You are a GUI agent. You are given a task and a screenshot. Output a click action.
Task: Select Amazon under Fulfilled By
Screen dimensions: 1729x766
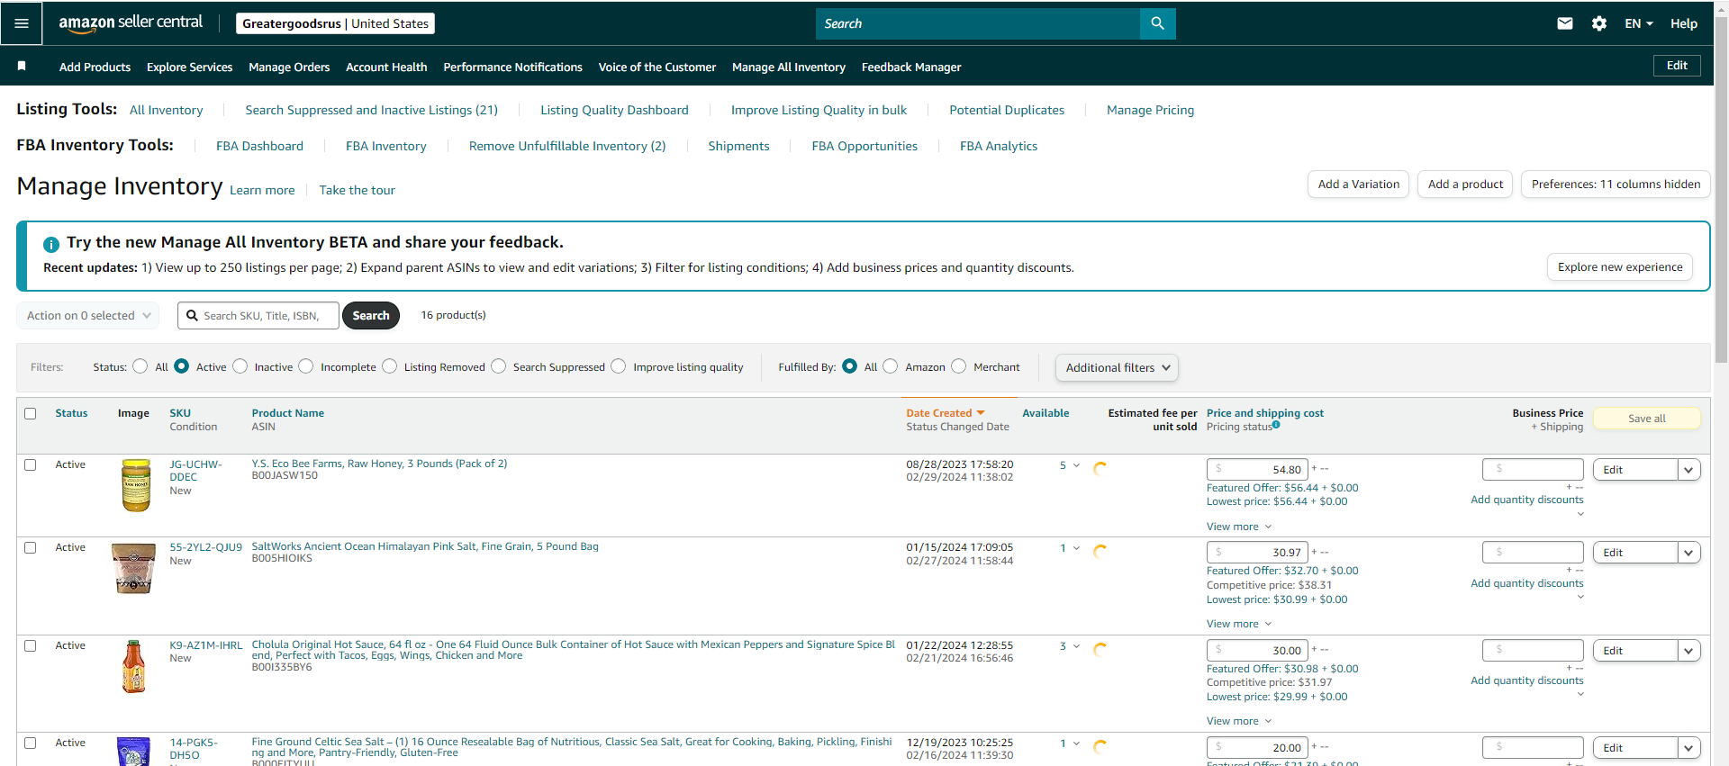click(890, 366)
